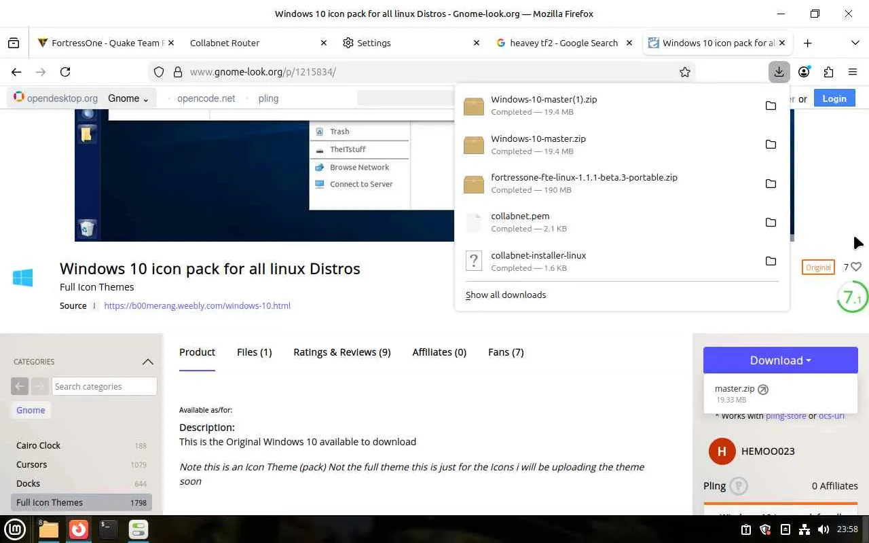
Task: Open the Firefox hamburger menu
Action: pyautogui.click(x=853, y=72)
